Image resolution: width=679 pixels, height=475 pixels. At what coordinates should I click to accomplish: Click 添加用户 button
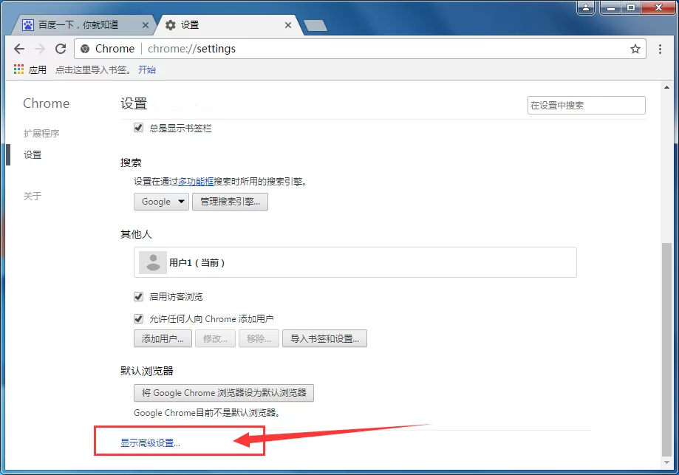pyautogui.click(x=163, y=338)
